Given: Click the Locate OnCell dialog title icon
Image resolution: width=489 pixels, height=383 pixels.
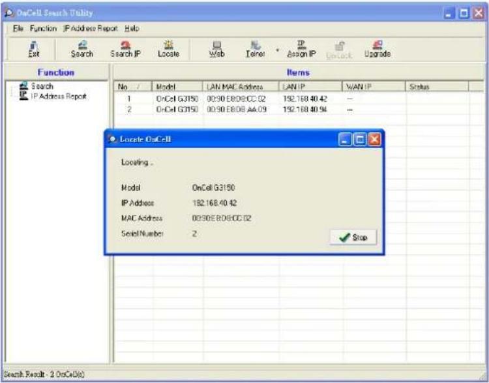Looking at the screenshot, I should pyautogui.click(x=113, y=139).
